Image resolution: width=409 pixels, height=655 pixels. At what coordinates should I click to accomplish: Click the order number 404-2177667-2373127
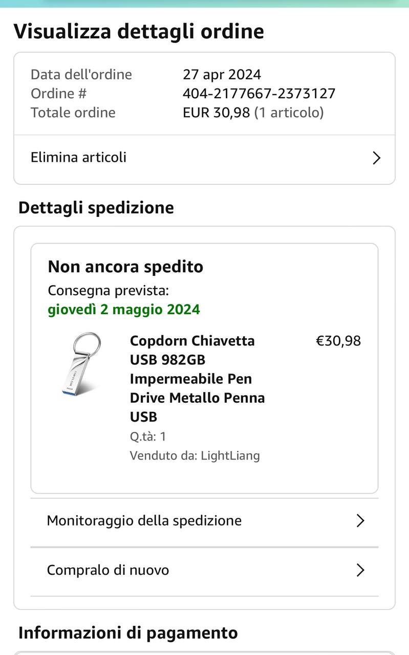pyautogui.click(x=259, y=94)
